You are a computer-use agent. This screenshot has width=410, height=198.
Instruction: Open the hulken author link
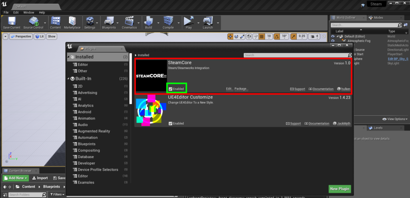pyautogui.click(x=344, y=89)
